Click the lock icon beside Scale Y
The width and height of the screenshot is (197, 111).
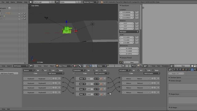(x=137, y=40)
